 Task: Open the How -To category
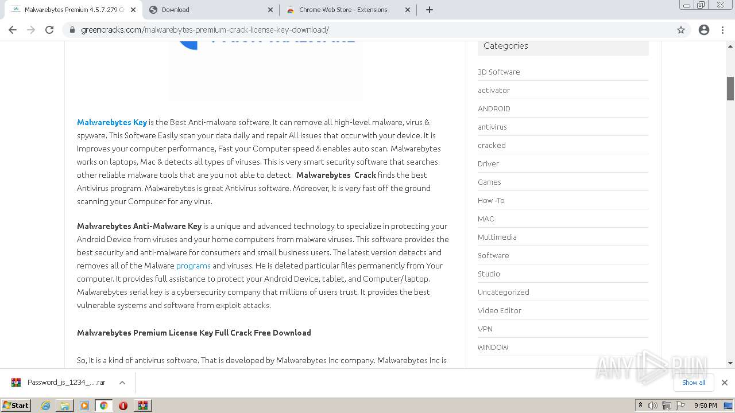(x=491, y=200)
